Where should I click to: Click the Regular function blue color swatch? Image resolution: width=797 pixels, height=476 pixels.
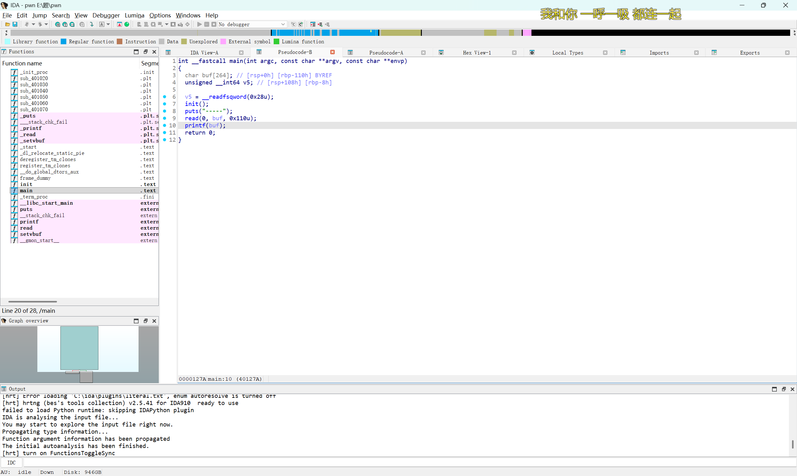click(x=64, y=42)
